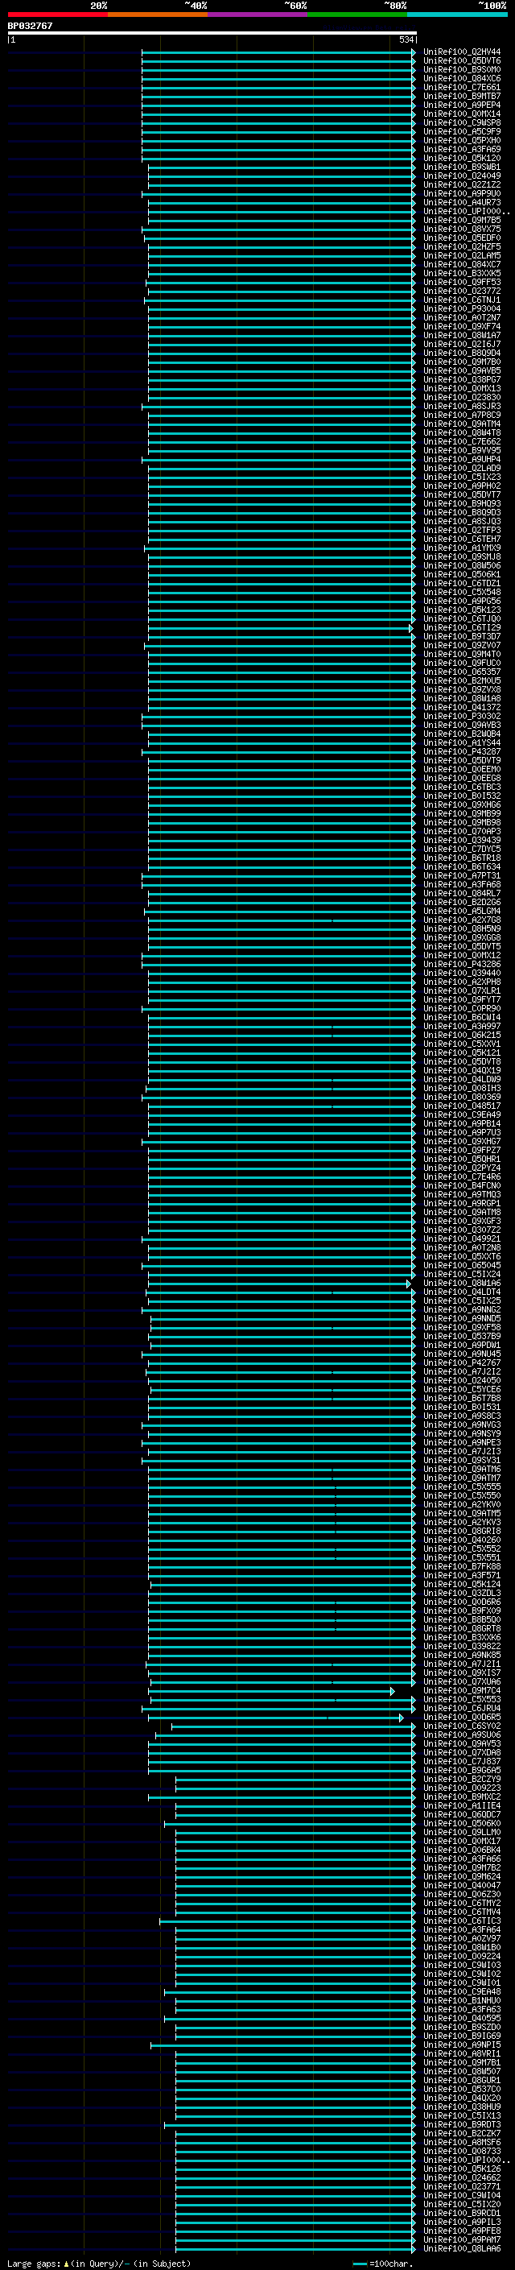Select the UniRef100_Q2LAM5 label
The image size is (515, 2270).
tap(462, 255)
